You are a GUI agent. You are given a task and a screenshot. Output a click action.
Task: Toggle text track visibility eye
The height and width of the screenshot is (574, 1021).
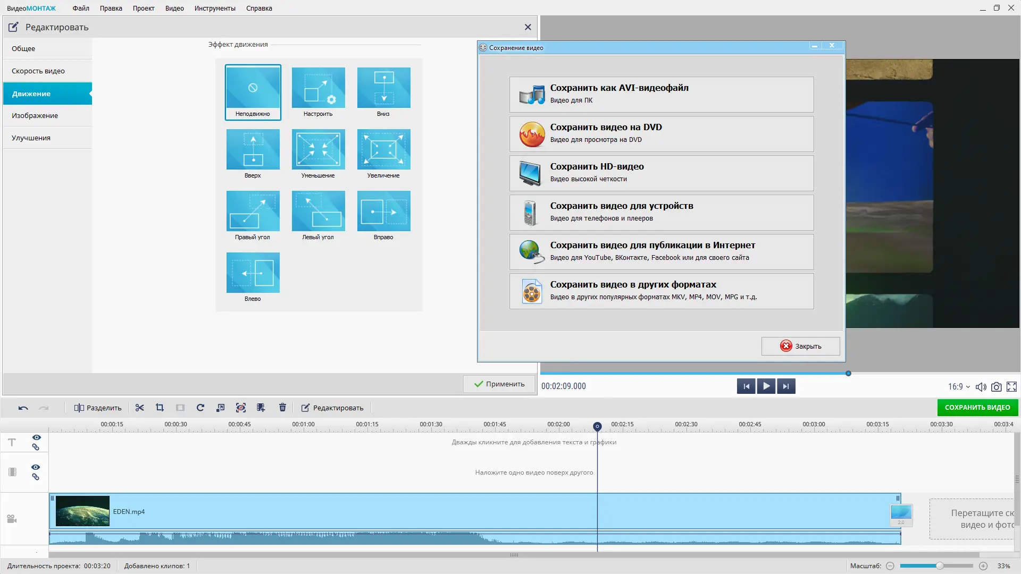pos(36,437)
